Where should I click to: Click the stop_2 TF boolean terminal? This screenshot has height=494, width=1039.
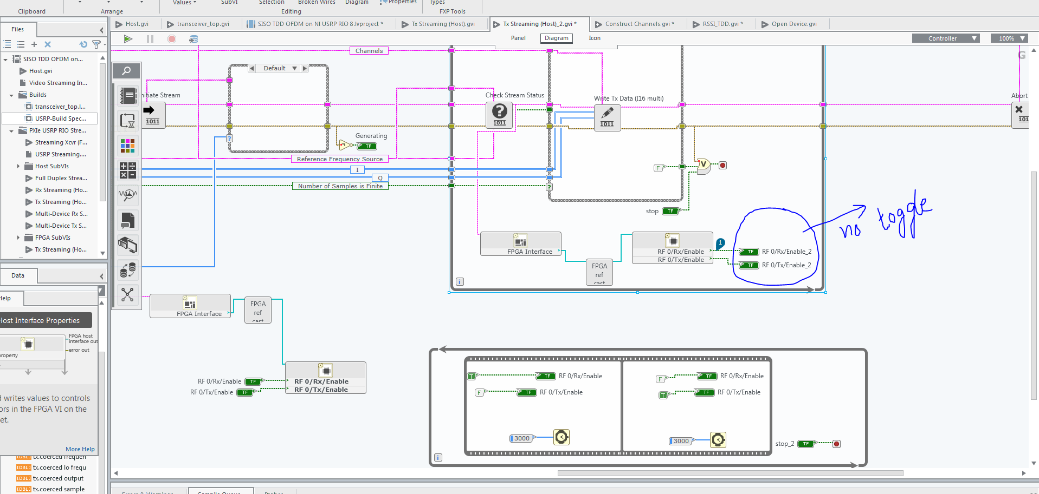[x=807, y=444]
